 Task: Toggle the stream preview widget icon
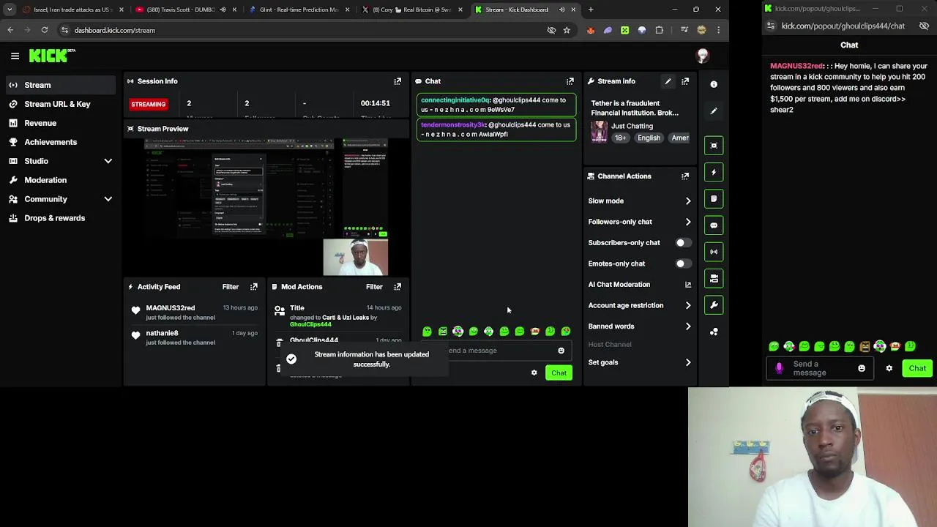[714, 146]
